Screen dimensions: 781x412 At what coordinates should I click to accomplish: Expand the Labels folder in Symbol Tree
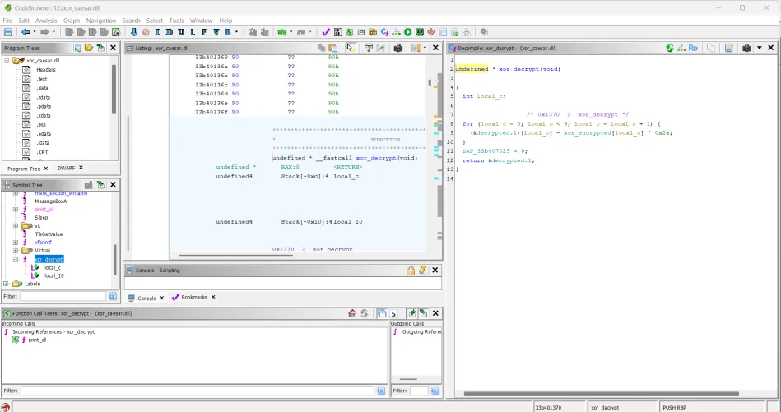6,284
